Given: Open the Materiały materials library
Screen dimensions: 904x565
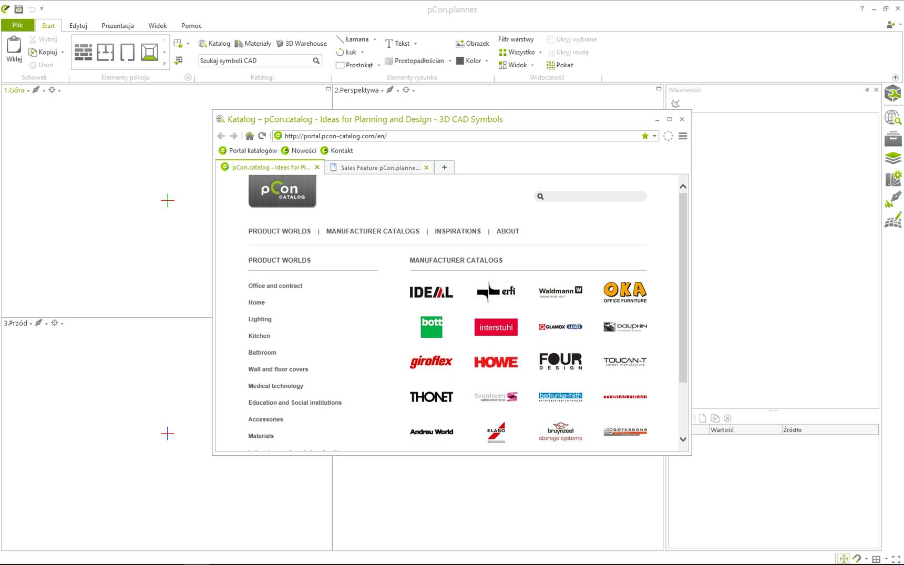Looking at the screenshot, I should click(253, 44).
